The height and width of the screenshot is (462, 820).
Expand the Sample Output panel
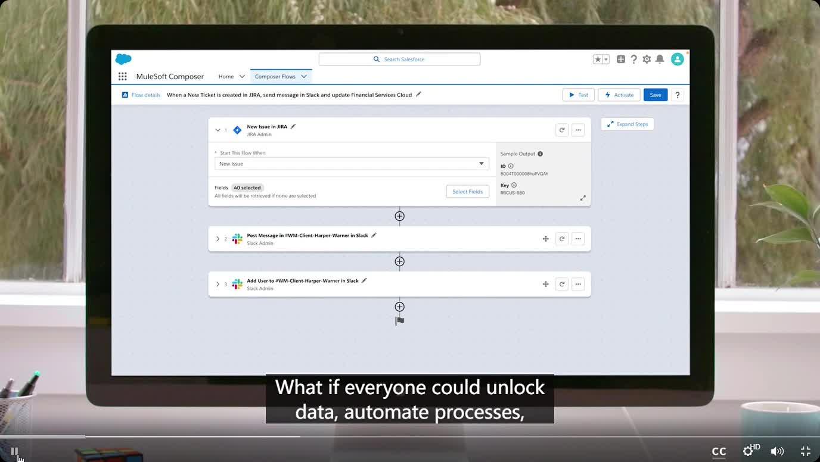coord(583,198)
